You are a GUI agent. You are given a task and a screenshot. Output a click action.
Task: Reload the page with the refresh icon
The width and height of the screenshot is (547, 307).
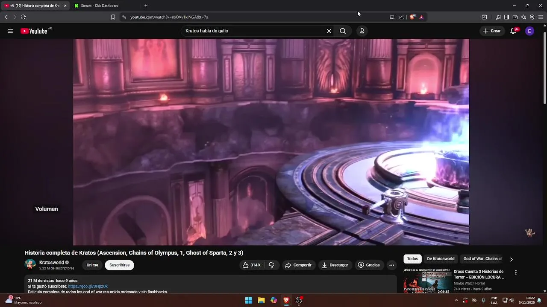[x=23, y=17]
